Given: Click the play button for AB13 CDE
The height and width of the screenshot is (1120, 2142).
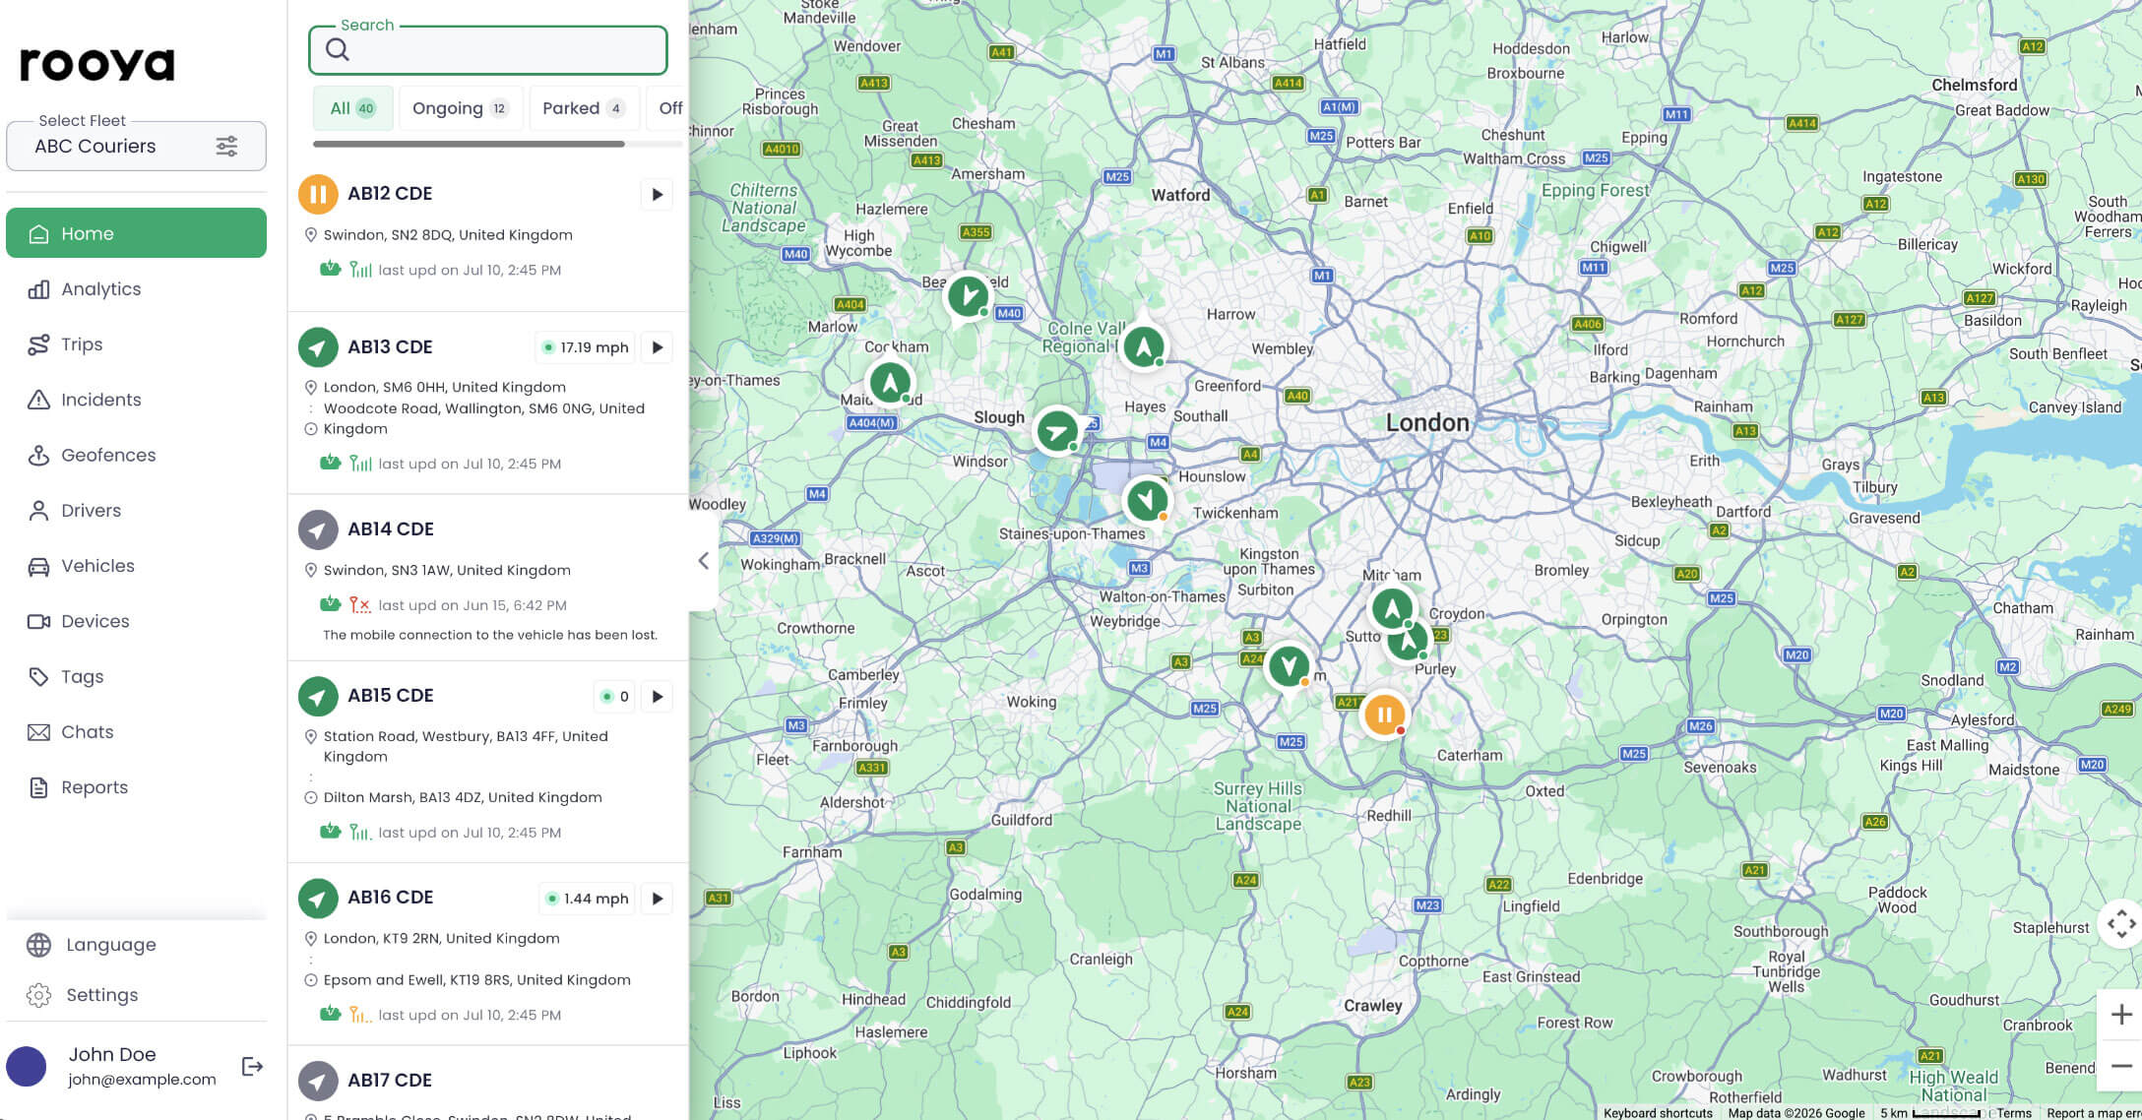Looking at the screenshot, I should click(657, 347).
